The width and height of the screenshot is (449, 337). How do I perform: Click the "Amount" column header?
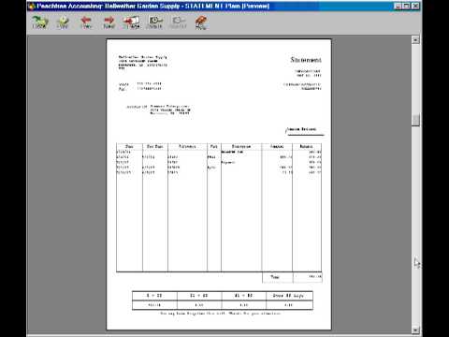tap(277, 146)
